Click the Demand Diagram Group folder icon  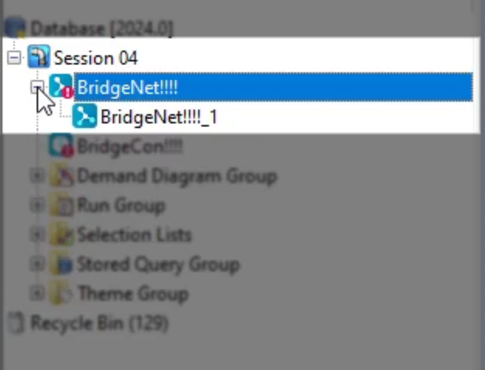pos(61,175)
